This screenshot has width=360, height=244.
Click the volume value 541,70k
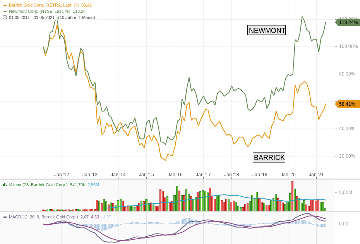(77, 185)
